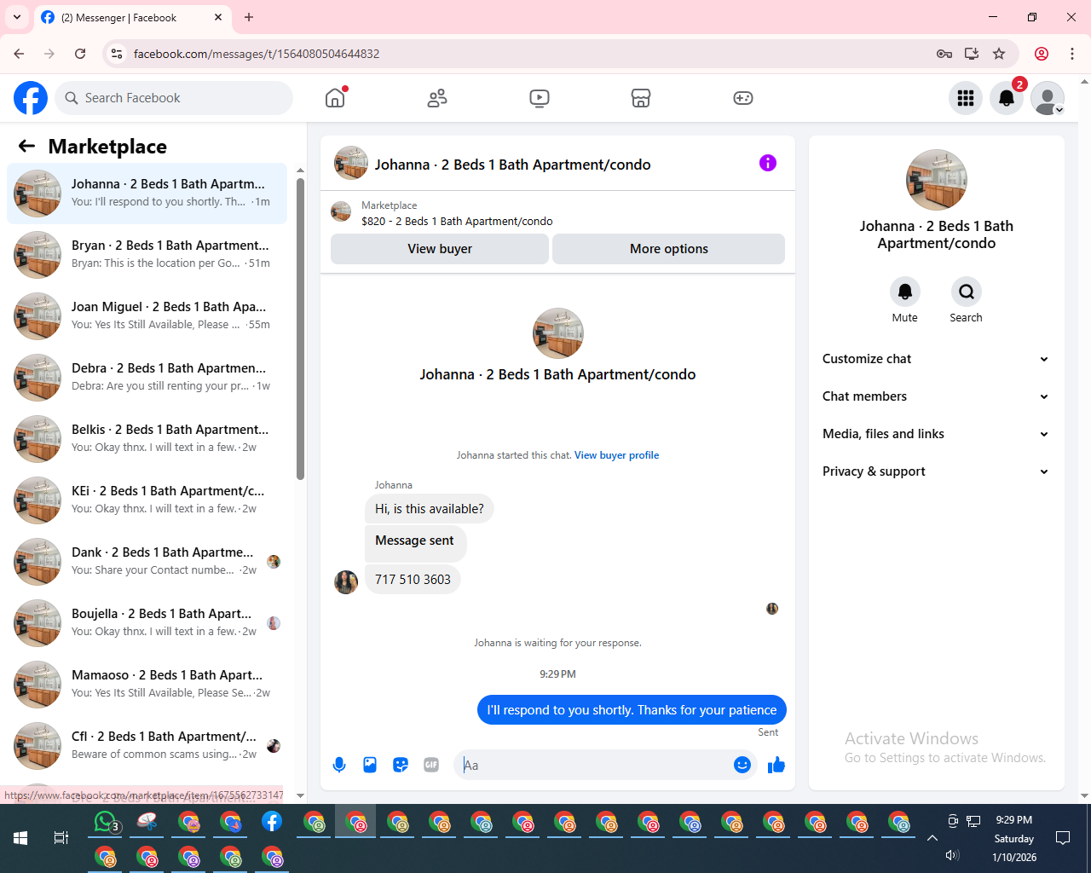The height and width of the screenshot is (873, 1091).
Task: Open the Windows Start menu
Action: 20,838
